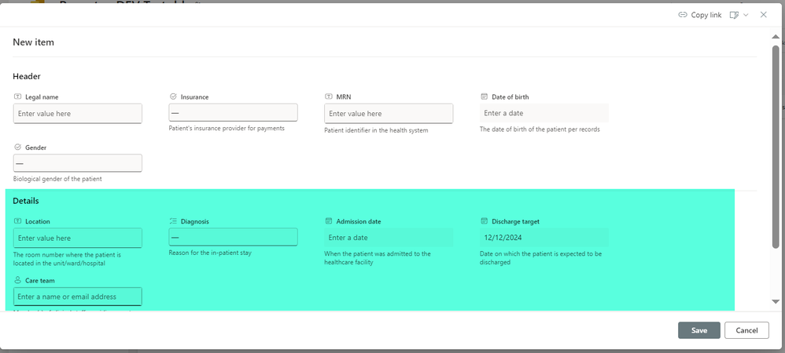This screenshot has height=353, width=785.
Task: Open the Gender choice dropdown
Action: click(x=78, y=163)
